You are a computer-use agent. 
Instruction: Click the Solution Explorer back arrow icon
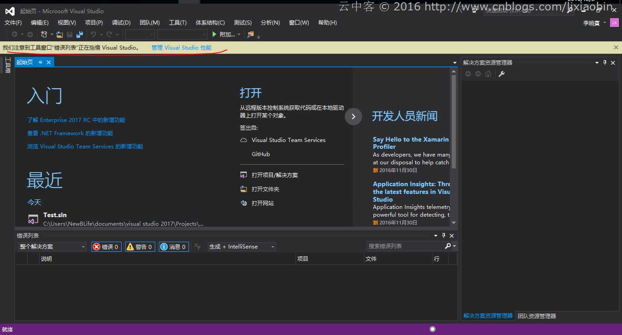pos(468,74)
